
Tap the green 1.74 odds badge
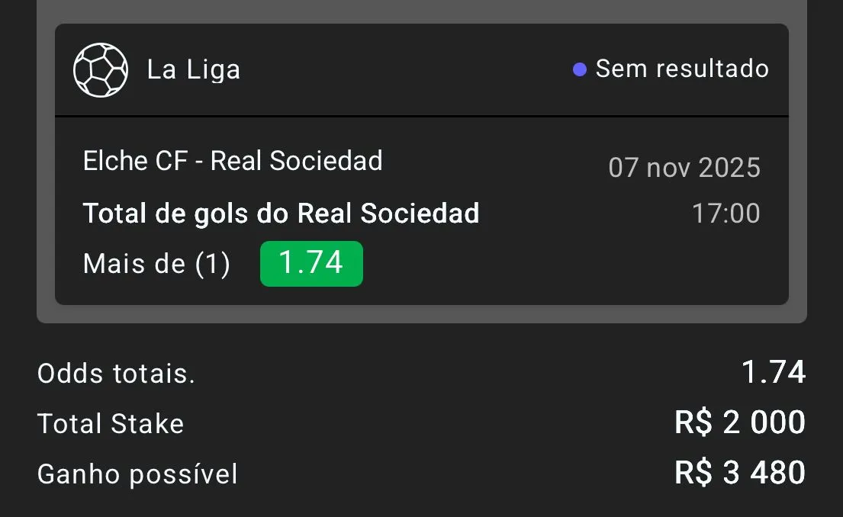(x=311, y=263)
